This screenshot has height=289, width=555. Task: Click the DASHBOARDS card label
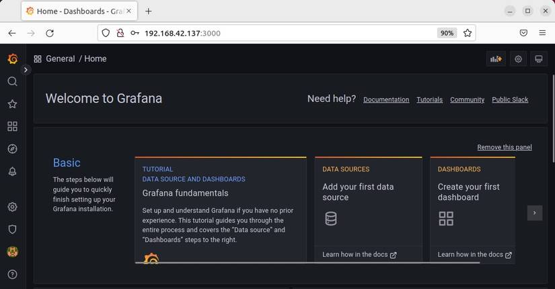pyautogui.click(x=459, y=169)
